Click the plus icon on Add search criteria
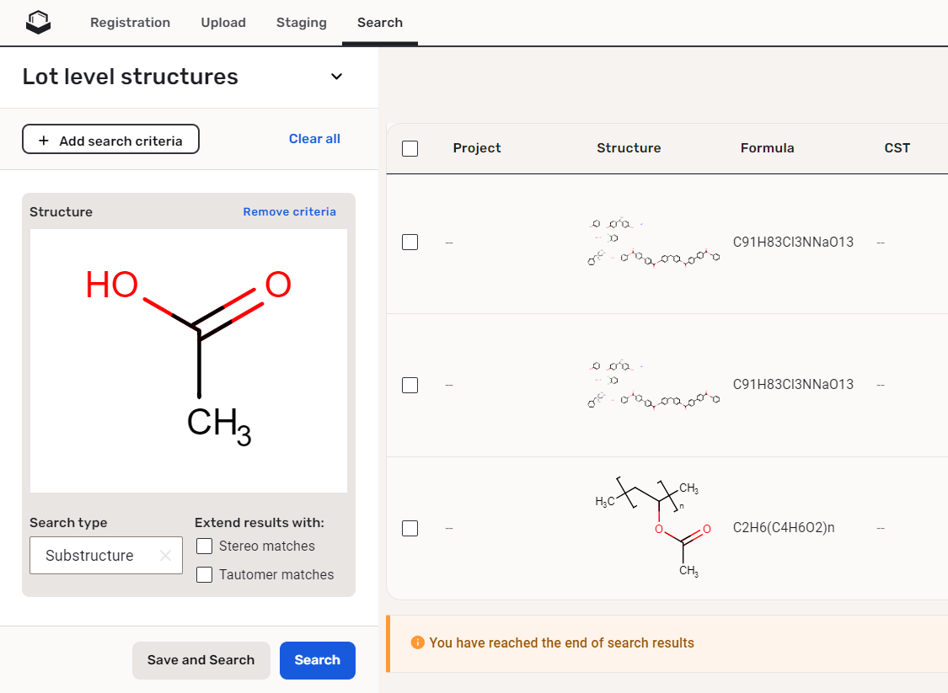Image resolution: width=948 pixels, height=693 pixels. (46, 139)
